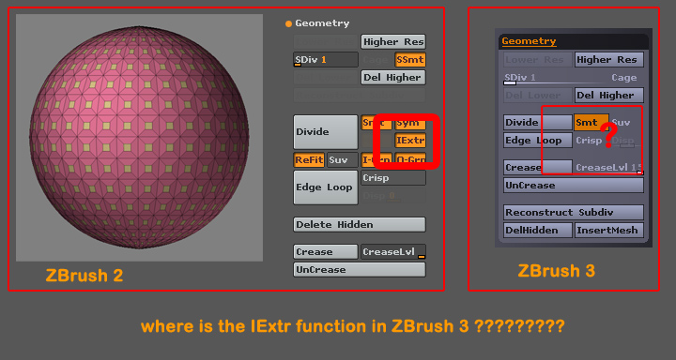Toggle Sym option in ZBrush 2 panel
676x360 pixels.
pos(410,123)
